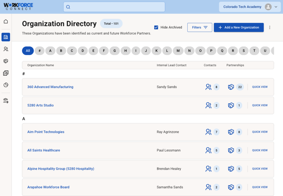Open the institution admin sidebar icon

(x=6, y=101)
